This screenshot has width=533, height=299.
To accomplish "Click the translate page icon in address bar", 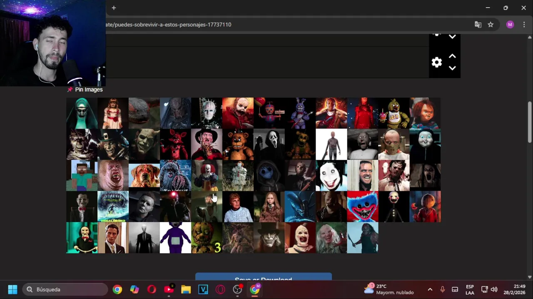I will [478, 25].
